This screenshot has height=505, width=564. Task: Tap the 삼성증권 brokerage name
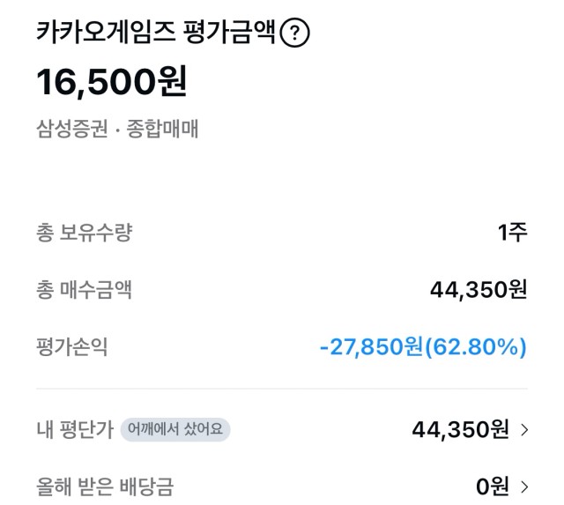pyautogui.click(x=72, y=129)
